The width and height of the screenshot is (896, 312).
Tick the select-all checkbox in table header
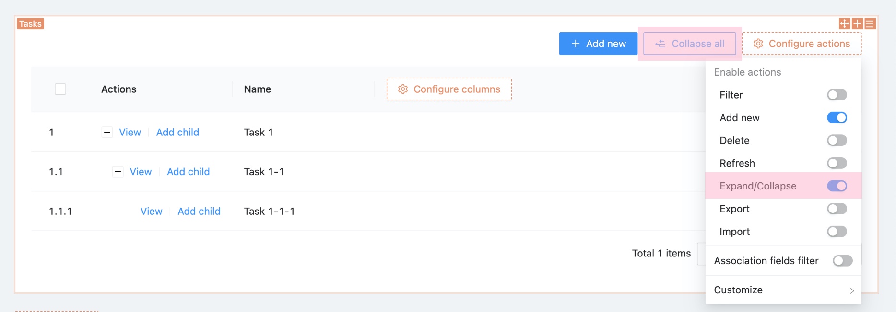(60, 89)
